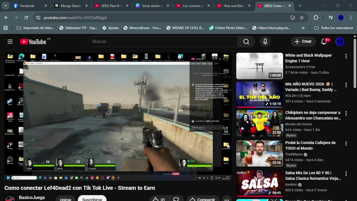
Task: Open the YouTube guide hamburger menu
Action: point(10,42)
